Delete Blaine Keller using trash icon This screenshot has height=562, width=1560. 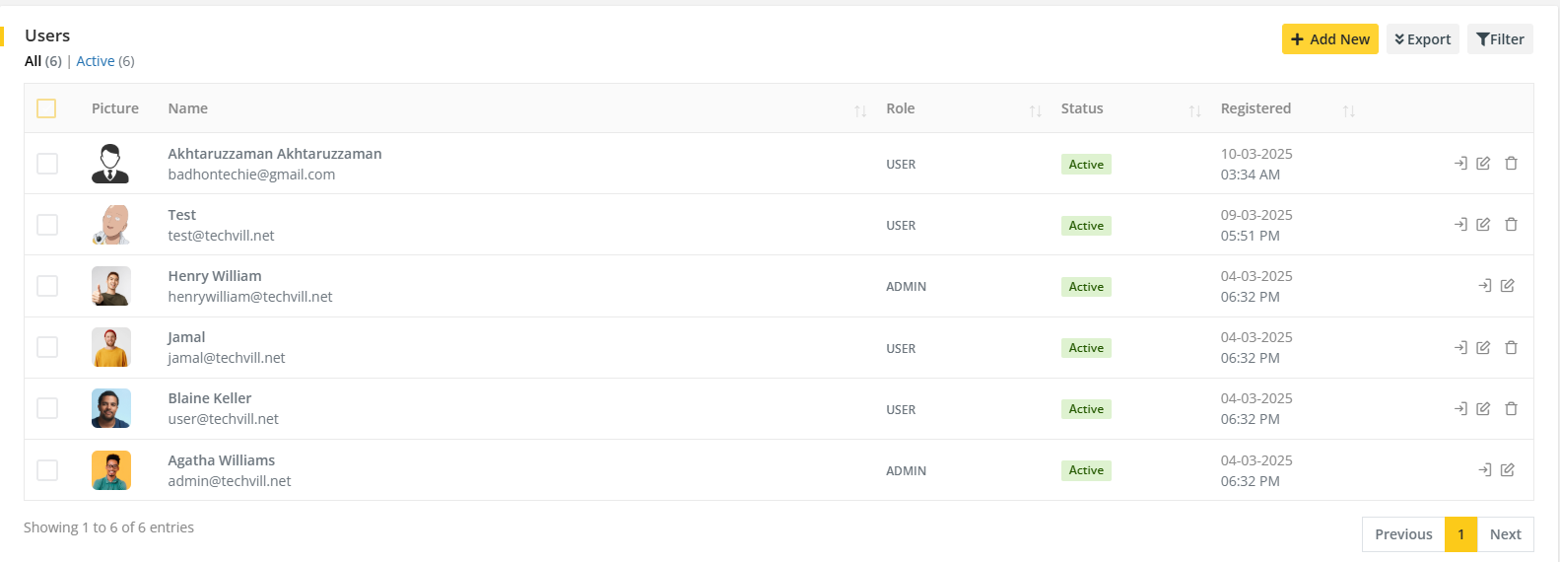[x=1511, y=408]
